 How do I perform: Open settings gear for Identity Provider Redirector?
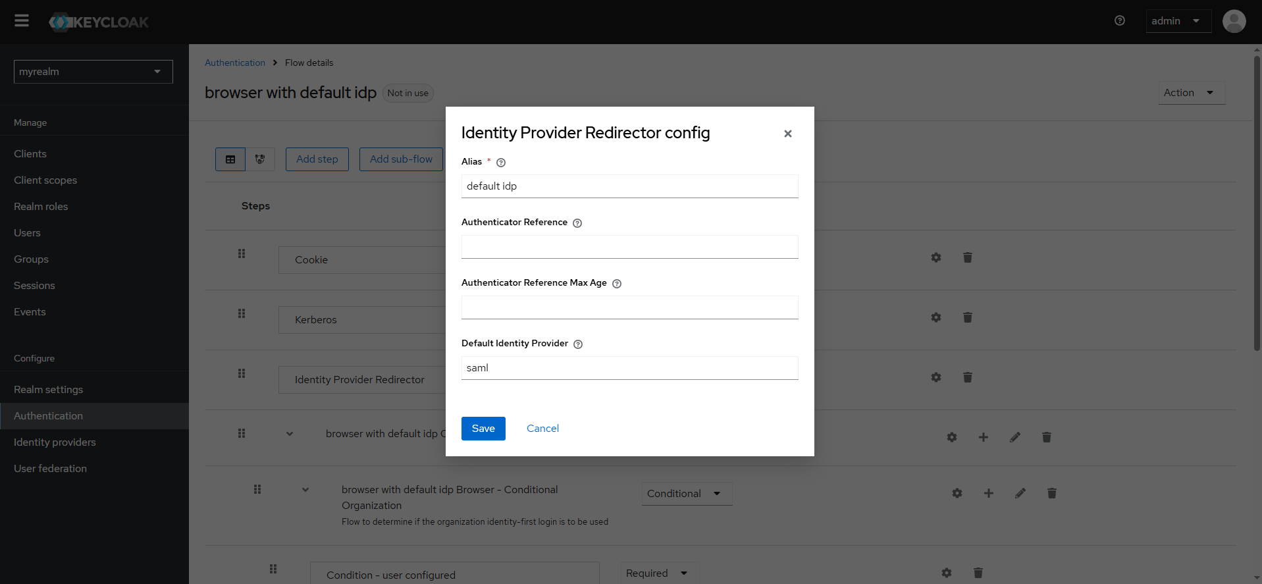click(x=936, y=377)
